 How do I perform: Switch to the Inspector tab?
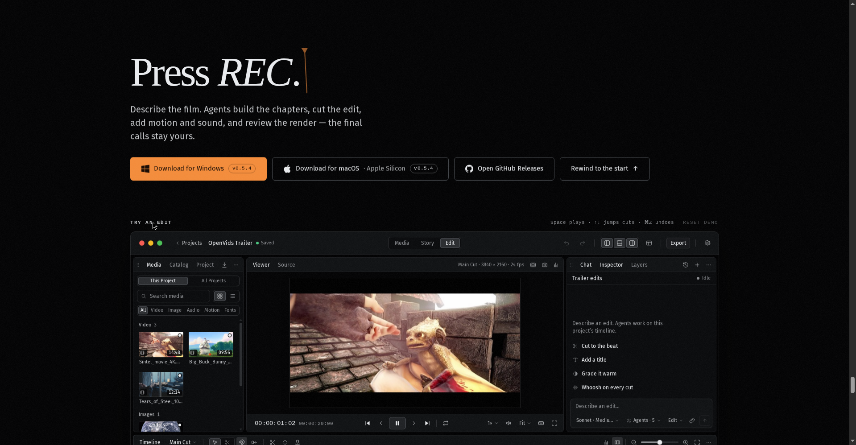click(611, 265)
